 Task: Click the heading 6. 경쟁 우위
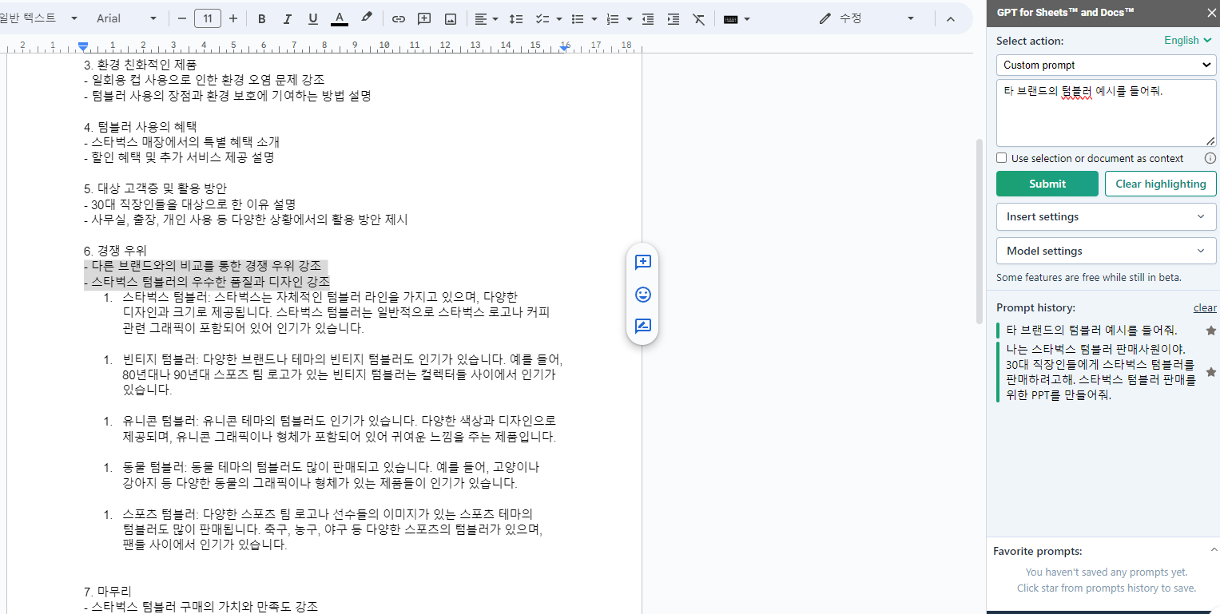click(x=115, y=251)
